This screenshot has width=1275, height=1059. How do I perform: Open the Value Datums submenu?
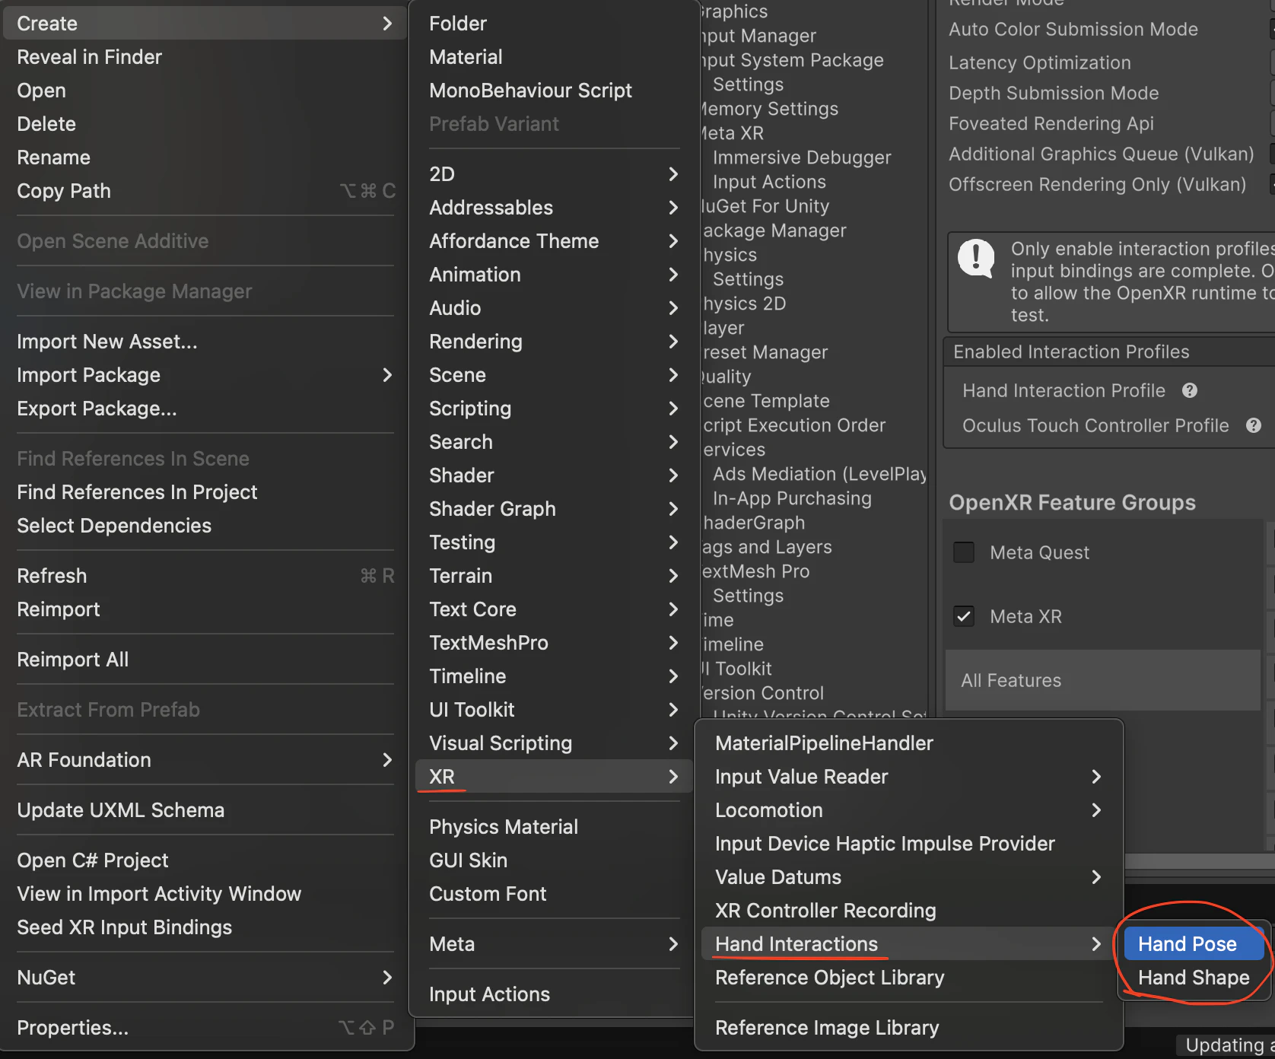(x=909, y=877)
